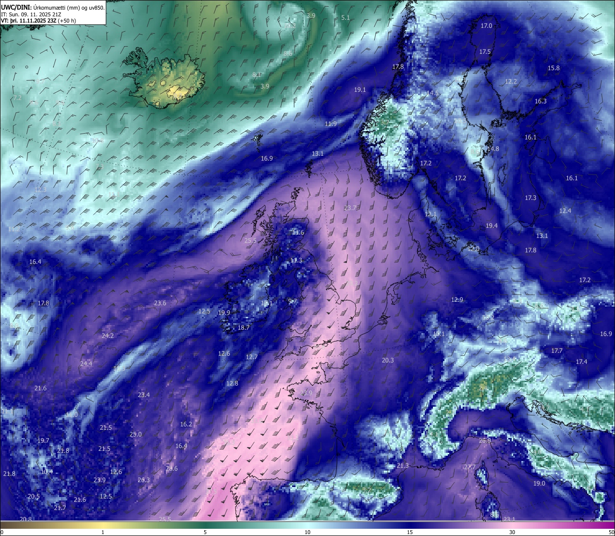The width and height of the screenshot is (615, 536).
Task: Click the map value "24.4"
Action: pyautogui.click(x=86, y=364)
